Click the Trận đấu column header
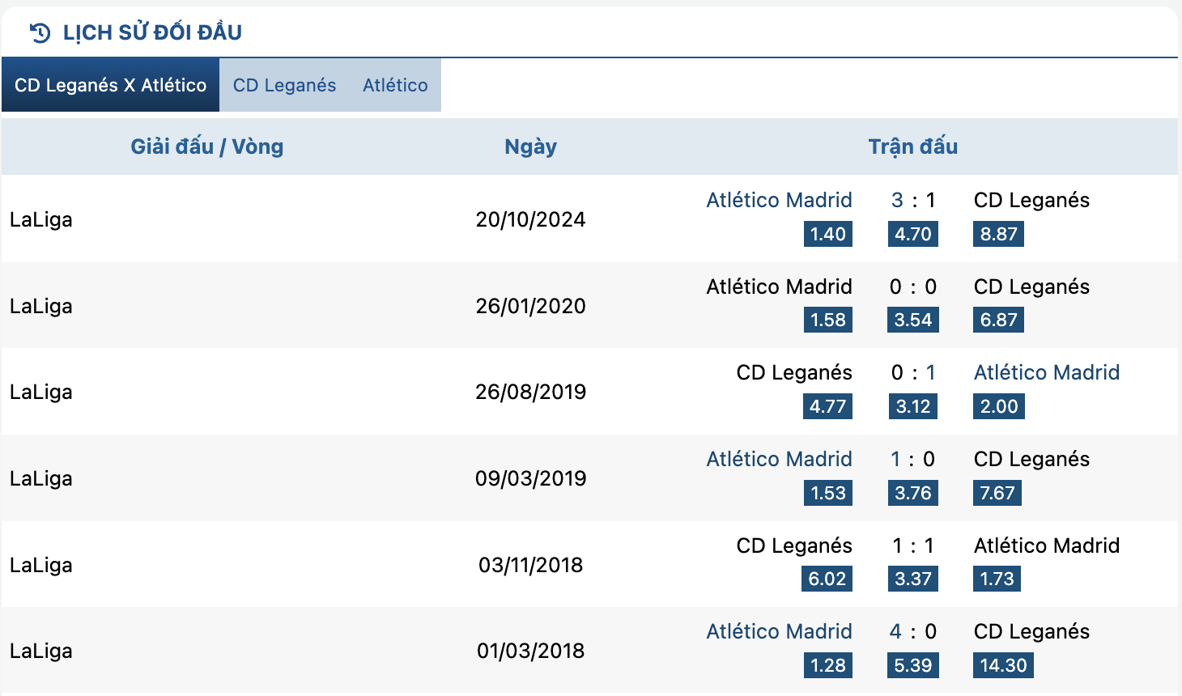This screenshot has width=1182, height=696. coord(913,146)
